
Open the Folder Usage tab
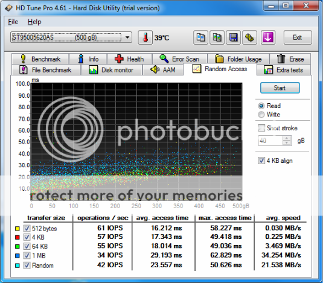click(238, 59)
